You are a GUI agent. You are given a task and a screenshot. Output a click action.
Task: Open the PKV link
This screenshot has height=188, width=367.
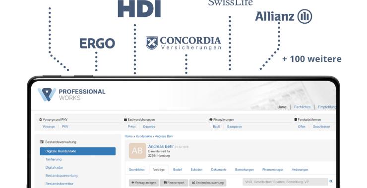tap(65, 127)
